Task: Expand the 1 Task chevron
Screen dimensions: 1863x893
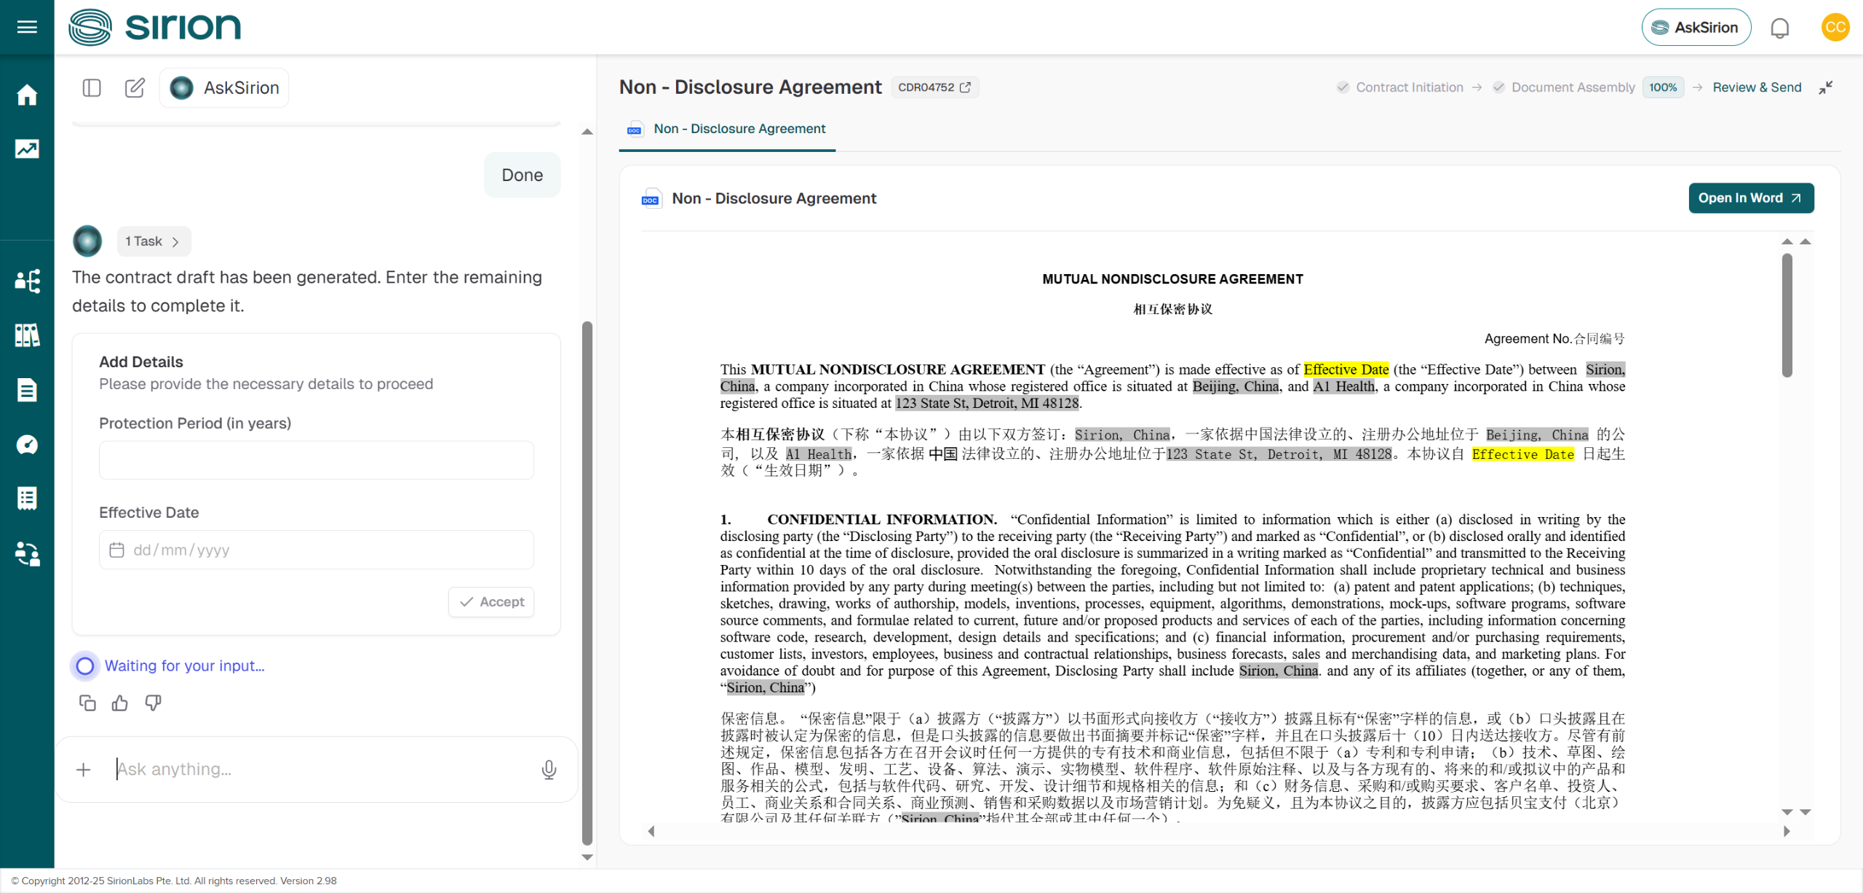Action: [x=175, y=241]
